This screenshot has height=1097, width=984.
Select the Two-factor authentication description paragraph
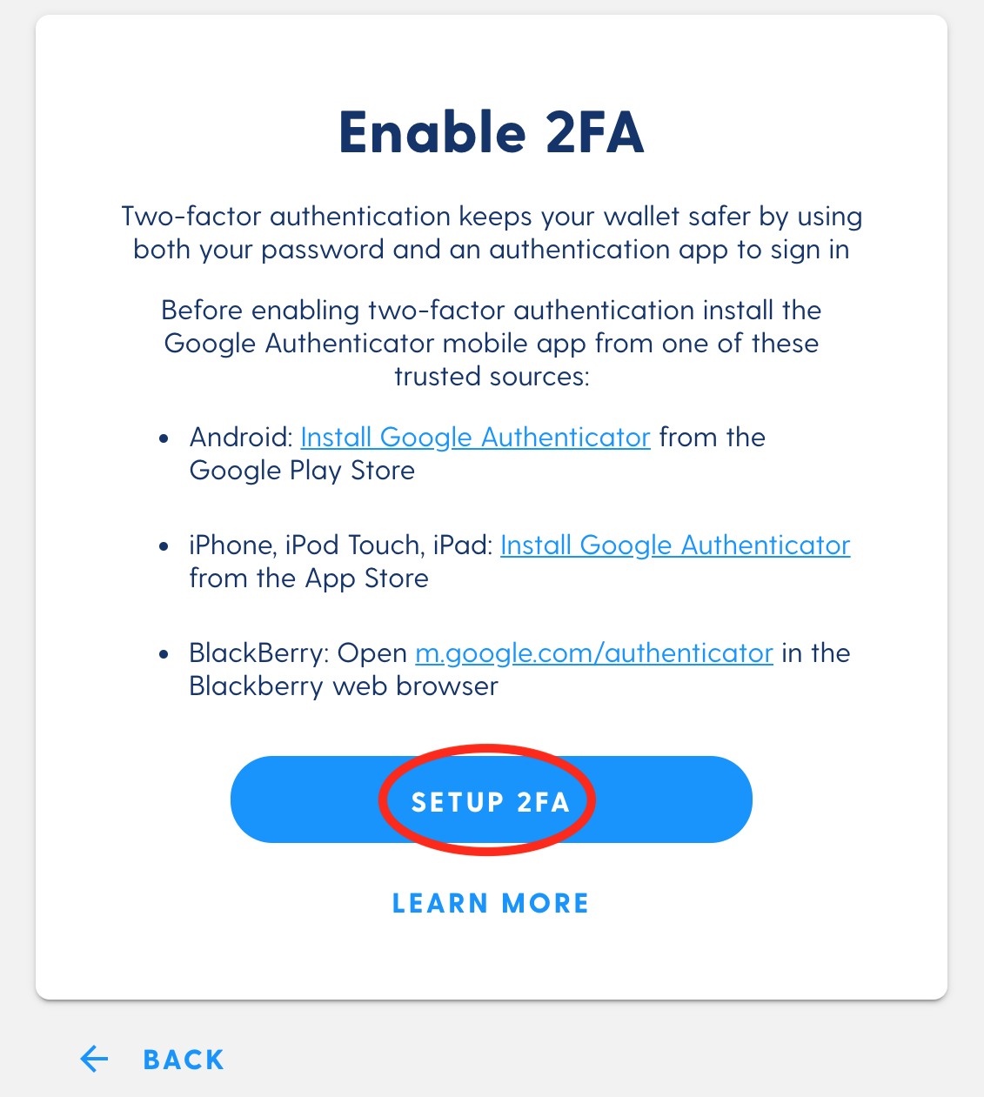click(492, 232)
